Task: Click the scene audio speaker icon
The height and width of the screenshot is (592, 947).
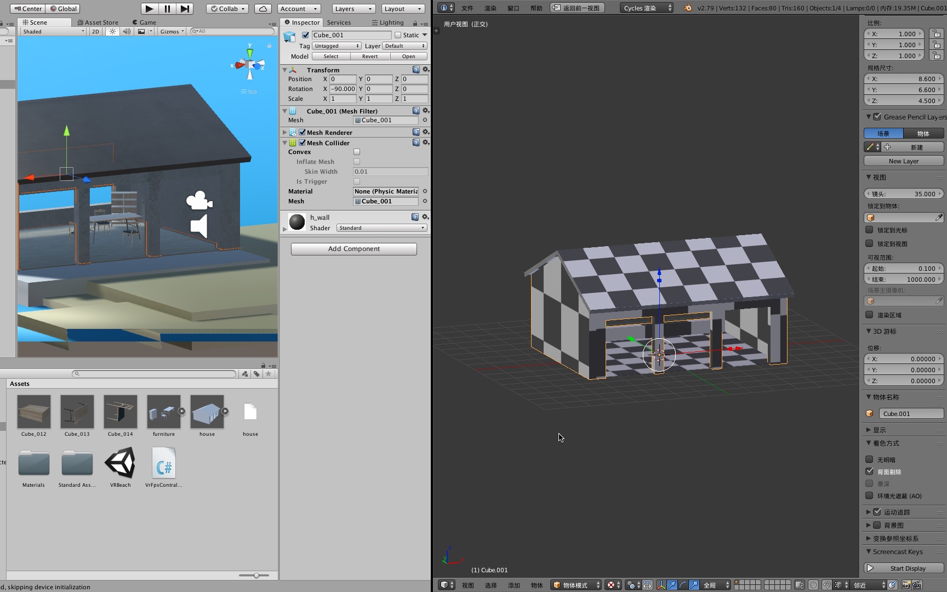Action: (x=126, y=31)
